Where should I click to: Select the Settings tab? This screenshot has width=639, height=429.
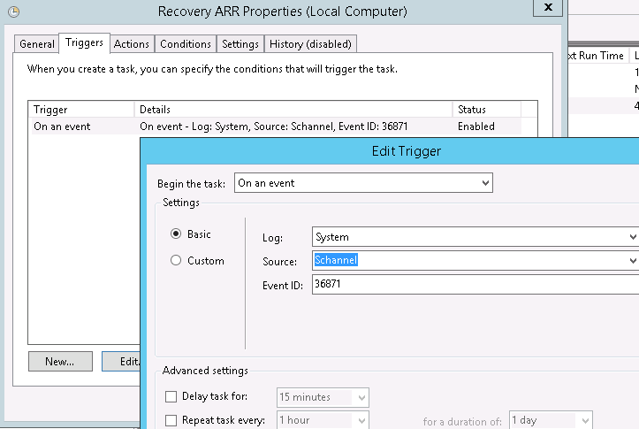coord(240,44)
